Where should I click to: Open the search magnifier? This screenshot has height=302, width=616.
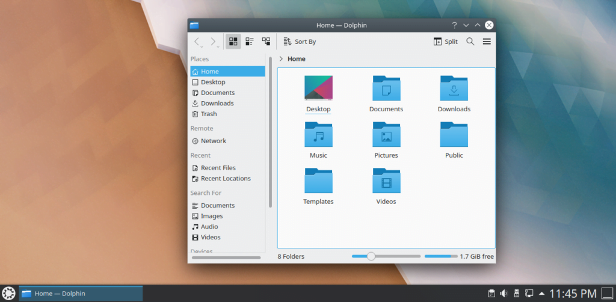[x=470, y=42]
